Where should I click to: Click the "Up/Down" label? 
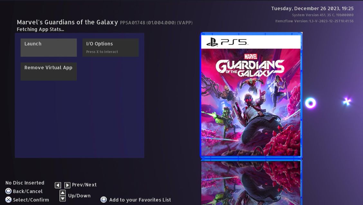click(x=79, y=196)
